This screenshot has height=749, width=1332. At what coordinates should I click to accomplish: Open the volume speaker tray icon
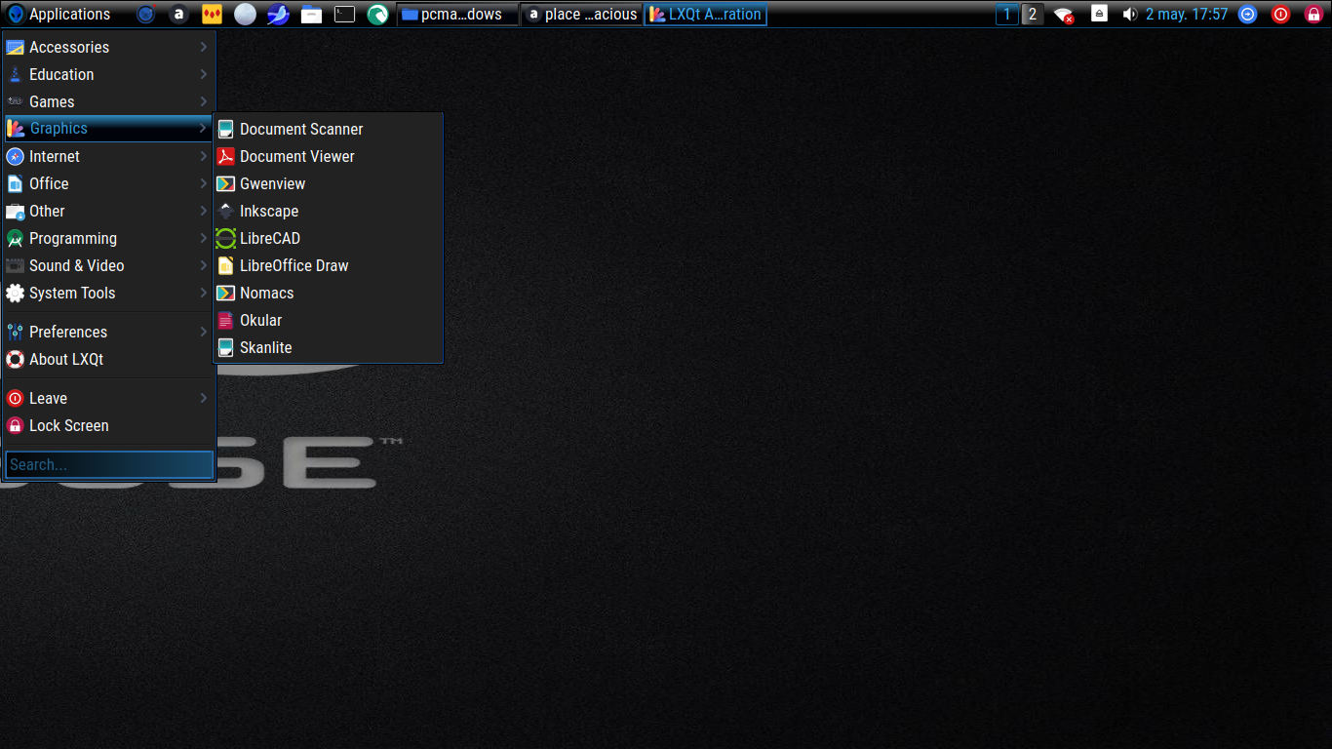click(x=1130, y=15)
